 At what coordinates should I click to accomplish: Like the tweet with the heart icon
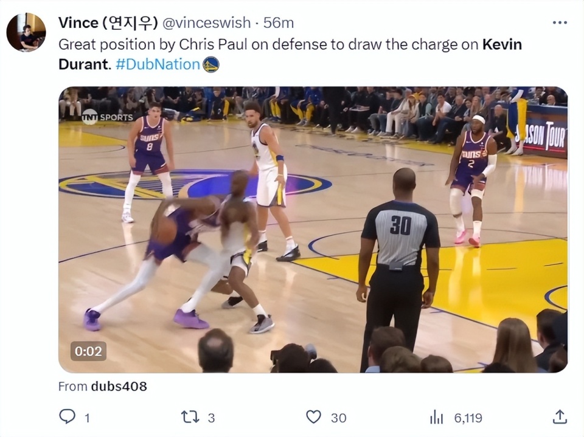pyautogui.click(x=313, y=417)
